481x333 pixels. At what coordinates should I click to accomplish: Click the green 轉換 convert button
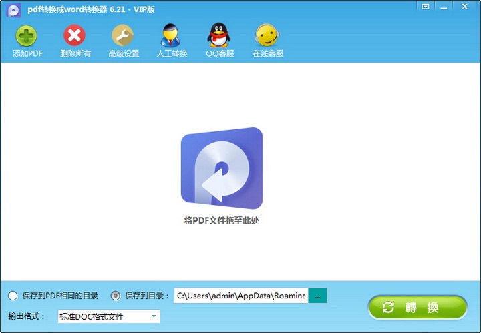tap(418, 307)
